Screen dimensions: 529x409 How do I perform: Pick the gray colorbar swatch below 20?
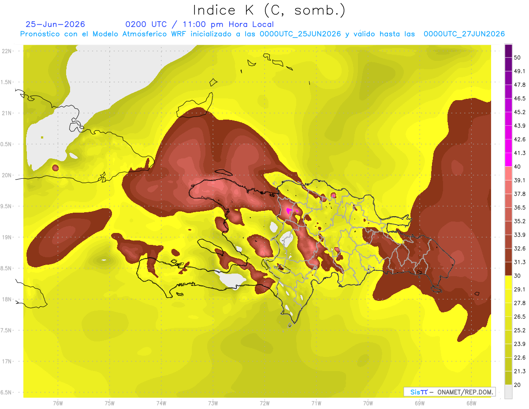[508, 392]
